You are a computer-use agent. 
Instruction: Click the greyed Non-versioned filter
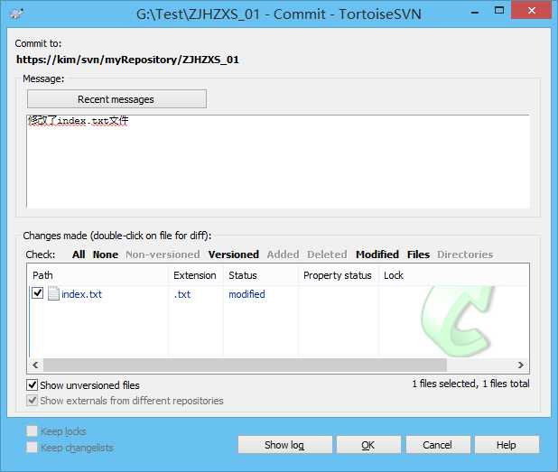(163, 255)
